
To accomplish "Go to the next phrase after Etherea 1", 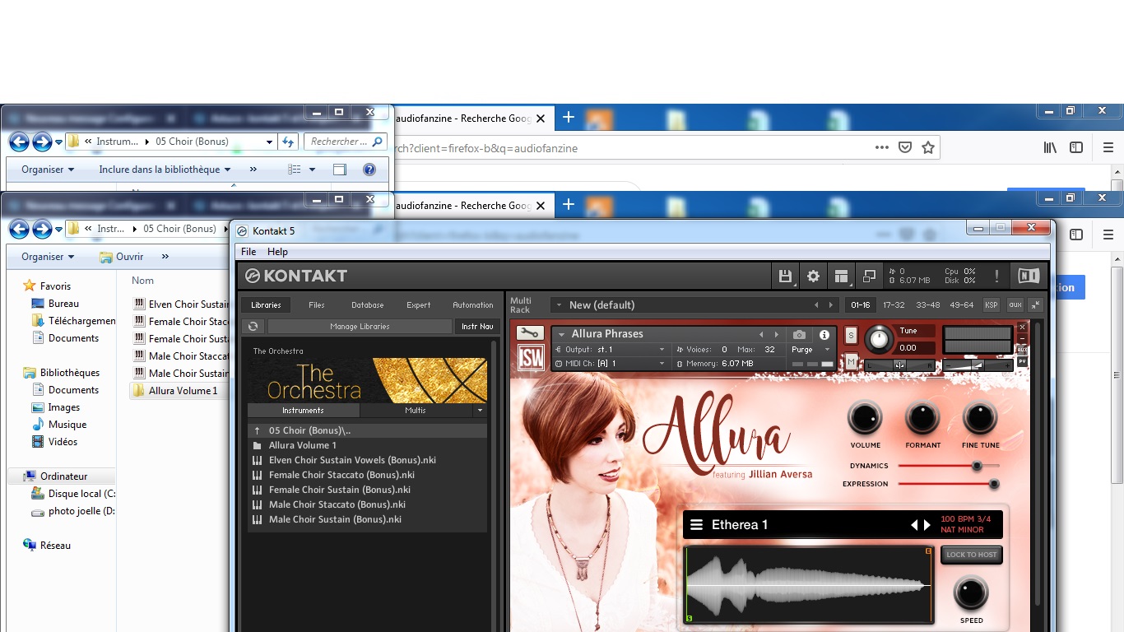I will [927, 525].
